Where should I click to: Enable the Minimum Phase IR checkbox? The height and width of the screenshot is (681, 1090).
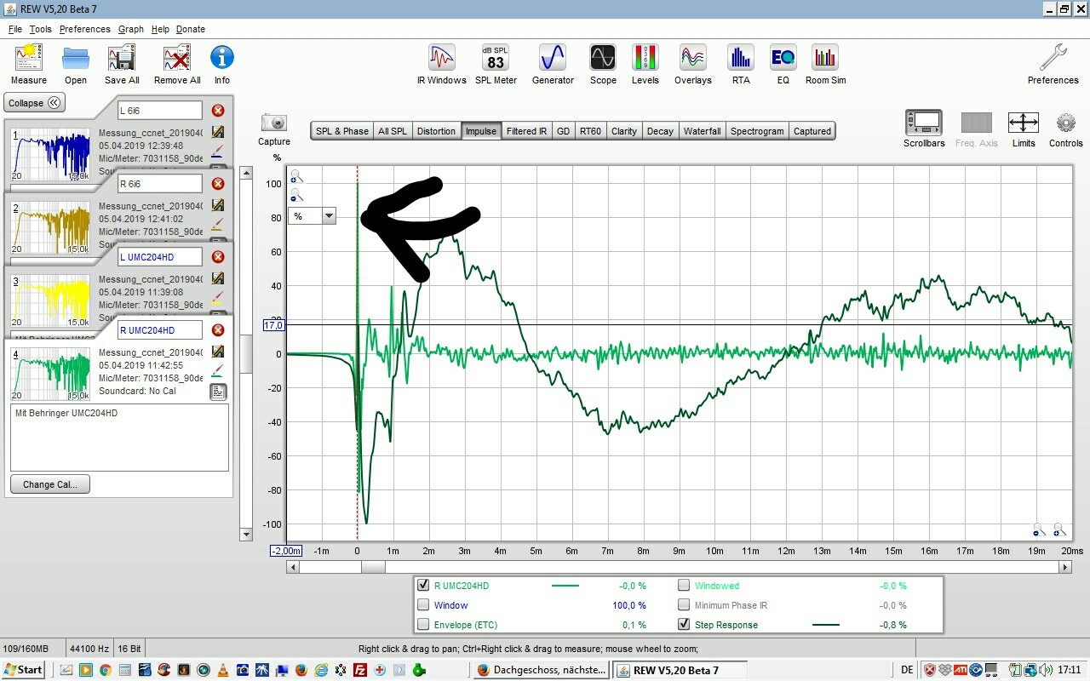(685, 605)
